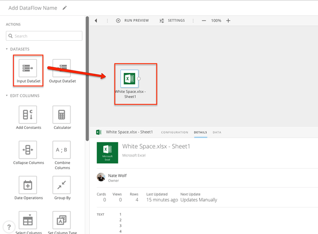
Task: Collapse the DATASETS section
Action: (7, 49)
